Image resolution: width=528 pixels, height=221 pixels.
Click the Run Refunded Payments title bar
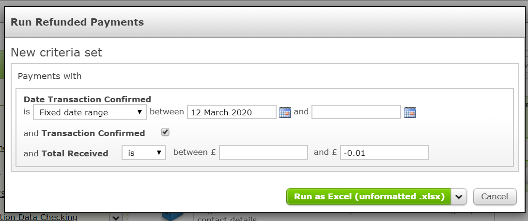point(265,22)
